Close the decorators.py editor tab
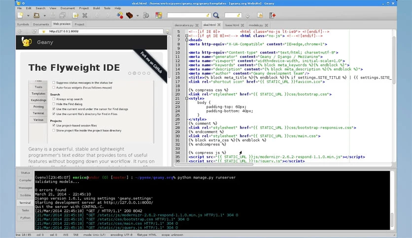Viewport: 412px width, 238px height. [x=197, y=25]
